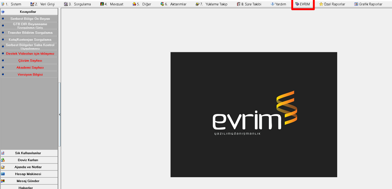Screen dimensions: 392x189
Task: Click the Yükleme Takip truck icon
Action: tap(197, 4)
